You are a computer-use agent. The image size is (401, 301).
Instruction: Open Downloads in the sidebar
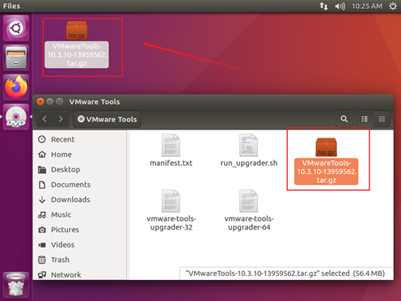coord(80,200)
